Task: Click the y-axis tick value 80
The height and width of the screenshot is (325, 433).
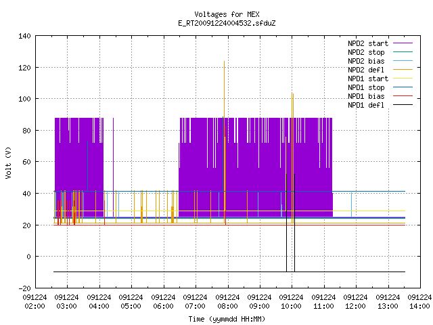Action: (26, 131)
